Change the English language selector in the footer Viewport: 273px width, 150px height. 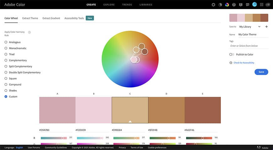coord(19,147)
